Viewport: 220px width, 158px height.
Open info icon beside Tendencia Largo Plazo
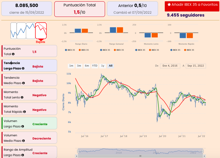23,68
